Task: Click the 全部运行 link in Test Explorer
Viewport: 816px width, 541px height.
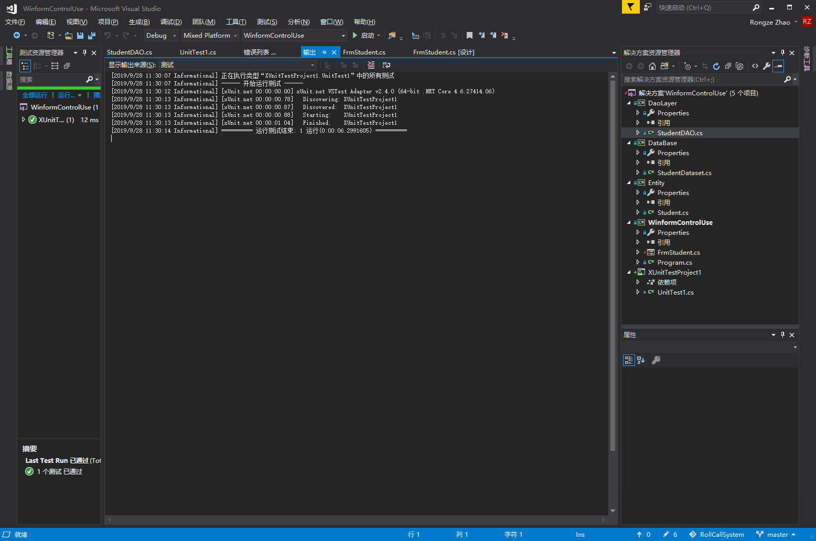Action: [x=35, y=95]
